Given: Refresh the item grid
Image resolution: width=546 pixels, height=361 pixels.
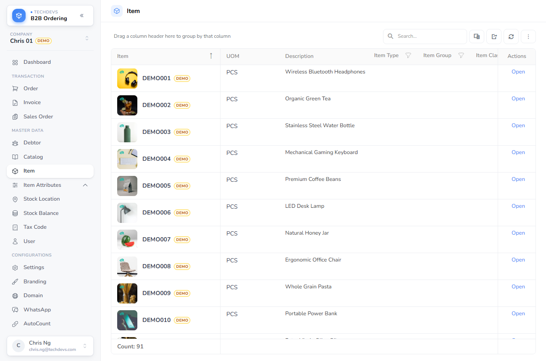Looking at the screenshot, I should tap(511, 37).
